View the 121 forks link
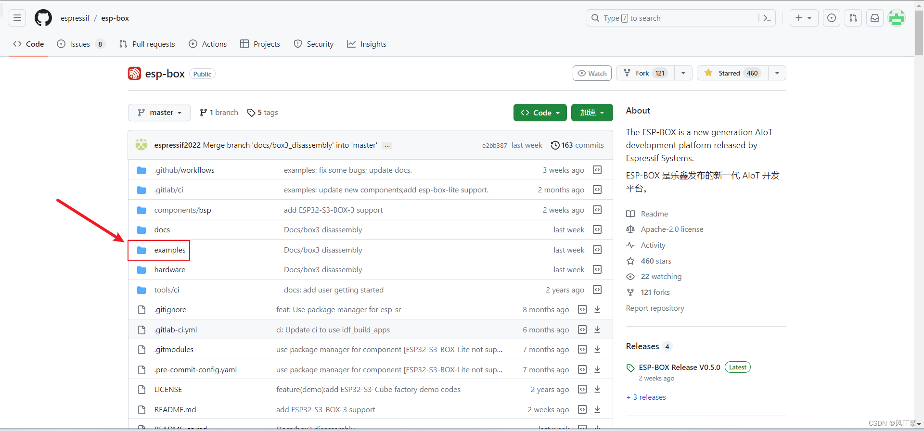Image resolution: width=924 pixels, height=431 pixels. point(648,292)
